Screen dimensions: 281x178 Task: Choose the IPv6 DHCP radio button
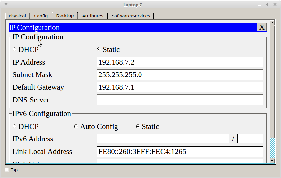click(x=14, y=126)
